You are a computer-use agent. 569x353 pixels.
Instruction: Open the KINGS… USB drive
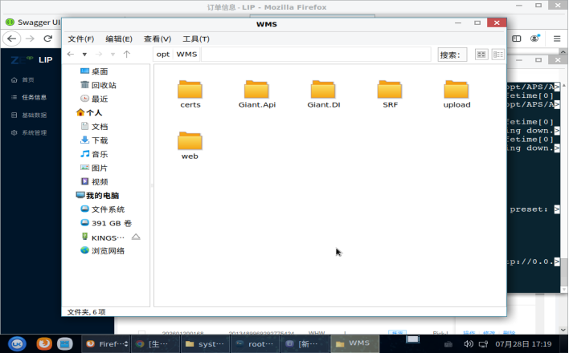(102, 237)
